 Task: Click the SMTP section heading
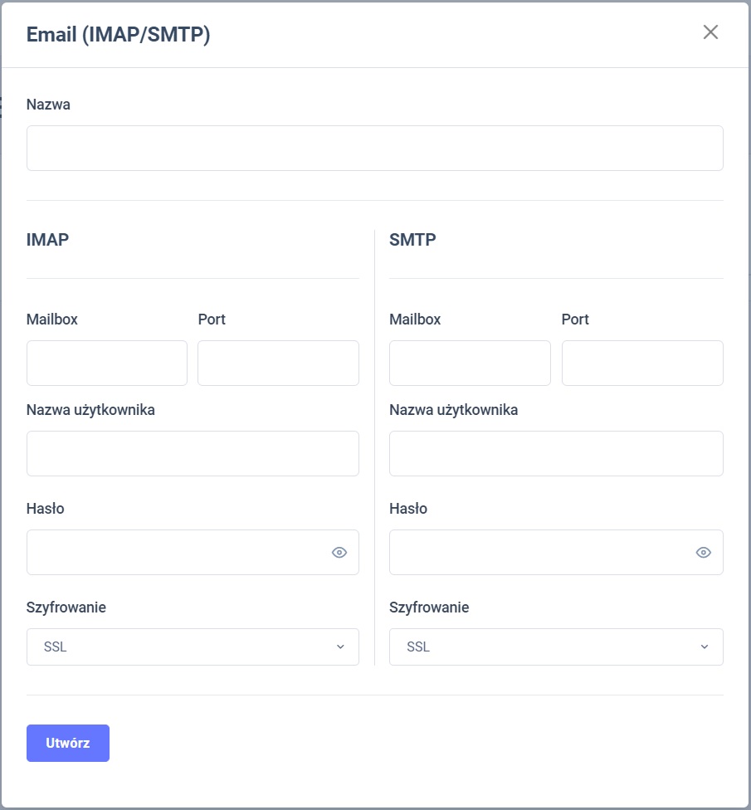(x=412, y=240)
